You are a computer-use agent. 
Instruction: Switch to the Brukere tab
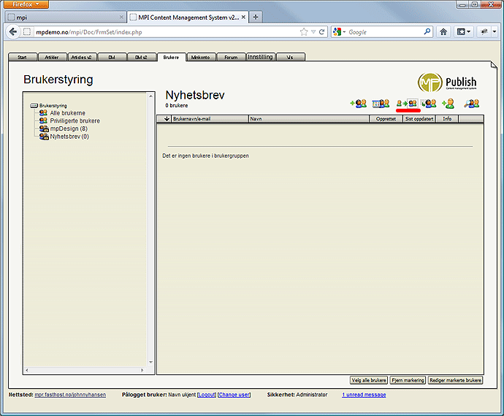(x=172, y=57)
